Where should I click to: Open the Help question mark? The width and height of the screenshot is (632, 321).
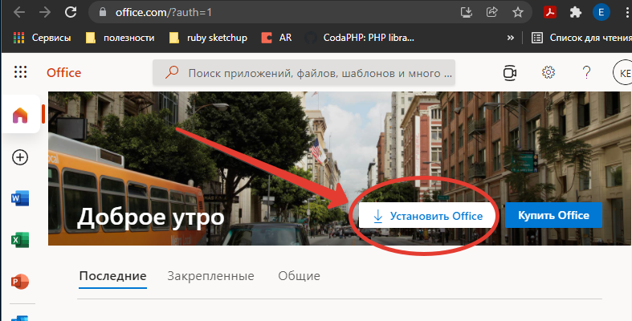click(586, 72)
